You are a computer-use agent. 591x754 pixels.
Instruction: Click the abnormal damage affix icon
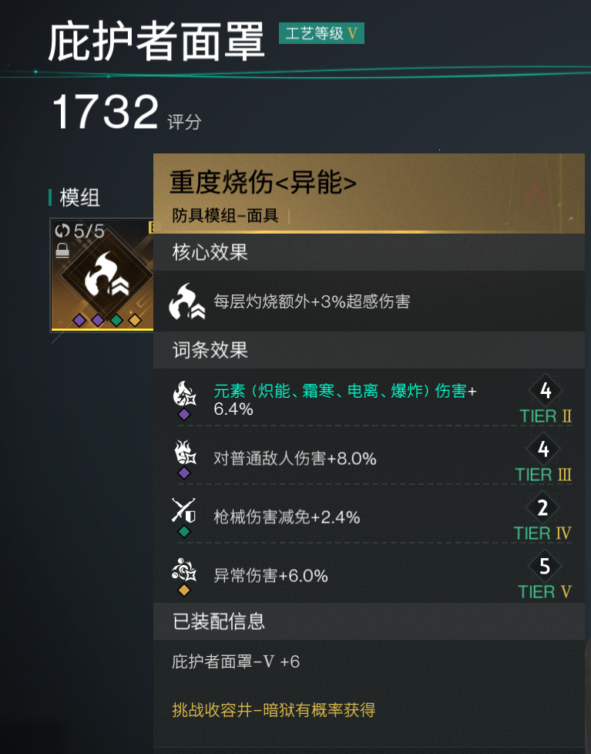click(x=184, y=570)
